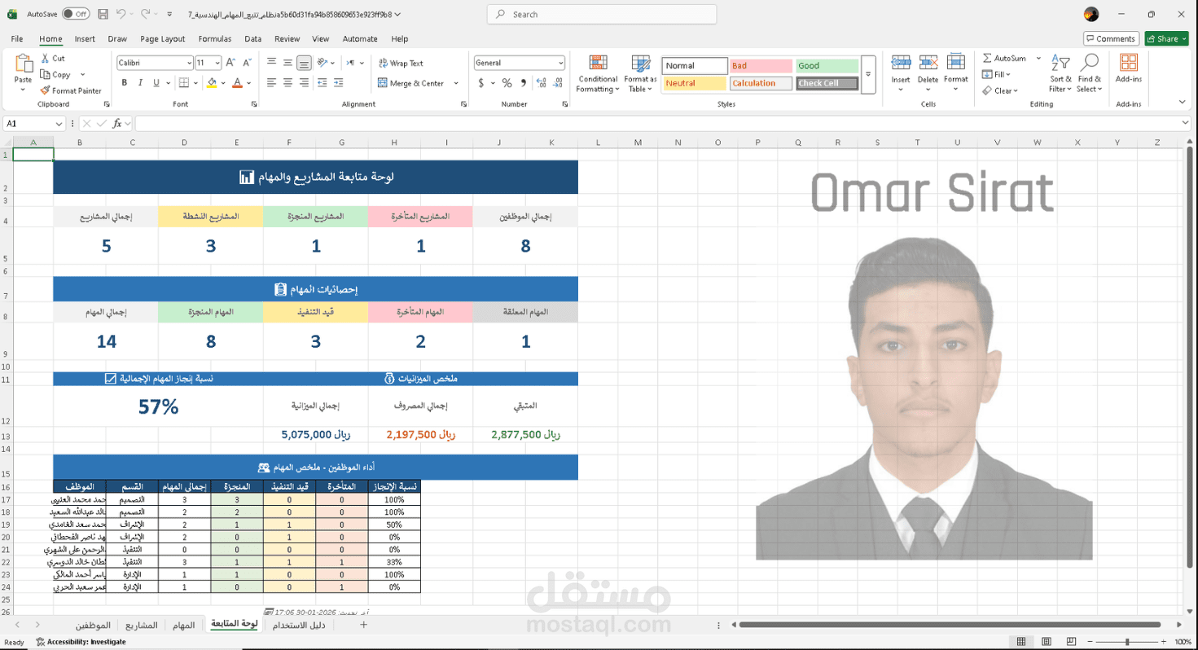Open Conditional Formatting menu

tap(598, 74)
